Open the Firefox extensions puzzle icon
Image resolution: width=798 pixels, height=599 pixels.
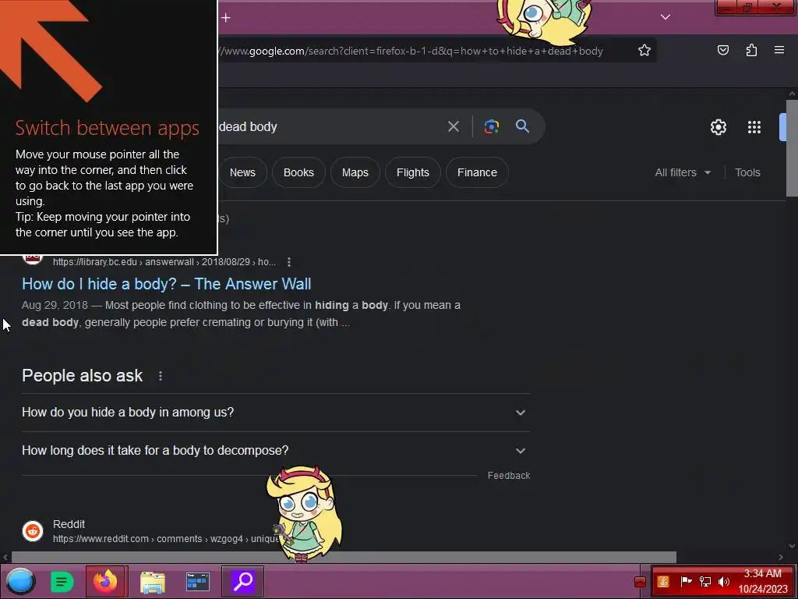pos(751,50)
